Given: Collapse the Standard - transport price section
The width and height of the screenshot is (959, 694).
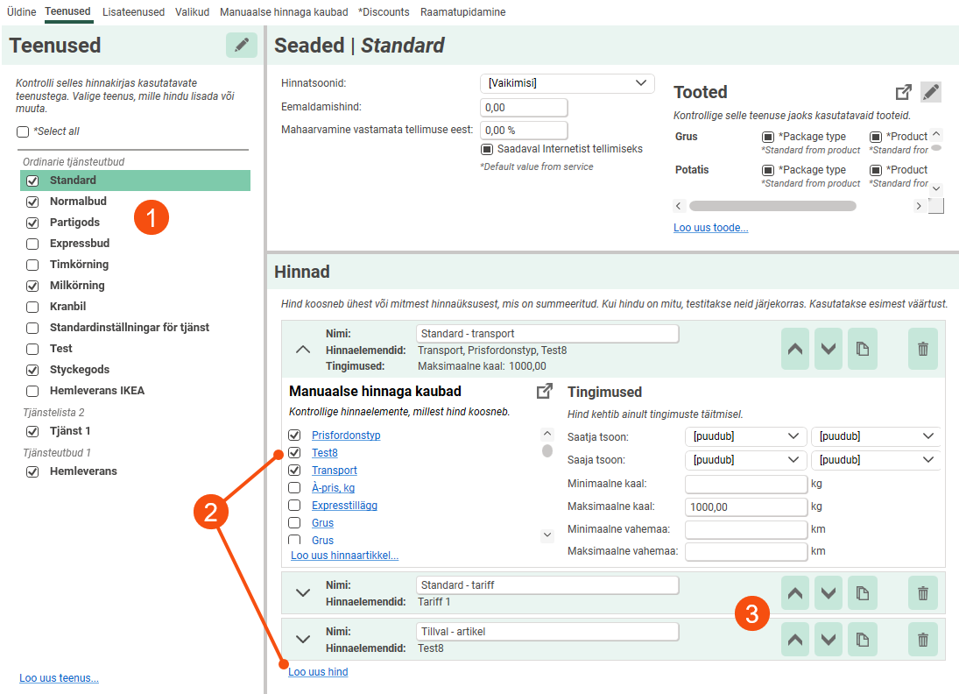Looking at the screenshot, I should (x=303, y=349).
